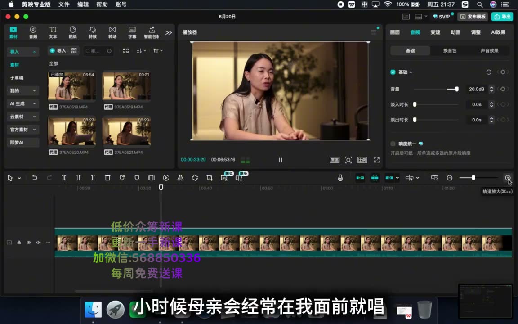Collapse the 导入 sidebar section
This screenshot has height=324, width=518.
click(x=23, y=52)
